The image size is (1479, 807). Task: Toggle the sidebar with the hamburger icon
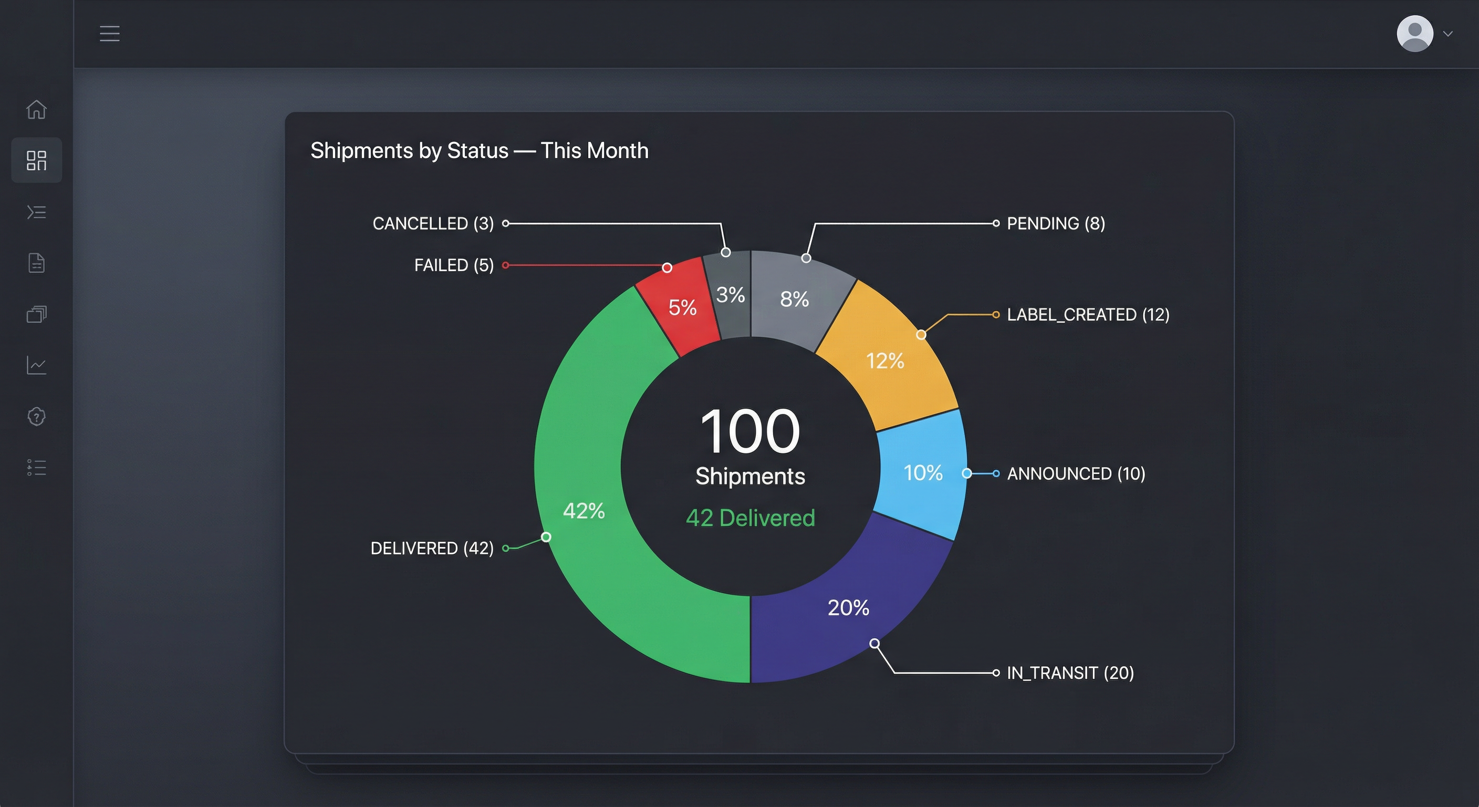pyautogui.click(x=109, y=33)
